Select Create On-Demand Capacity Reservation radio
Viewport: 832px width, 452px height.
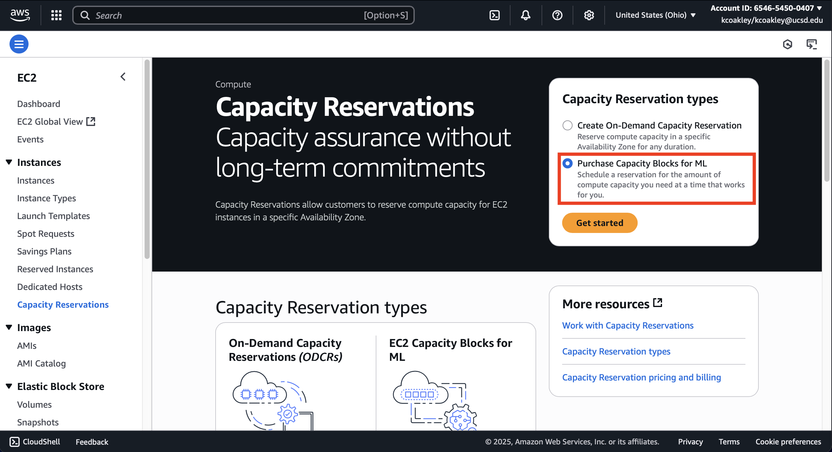click(568, 125)
